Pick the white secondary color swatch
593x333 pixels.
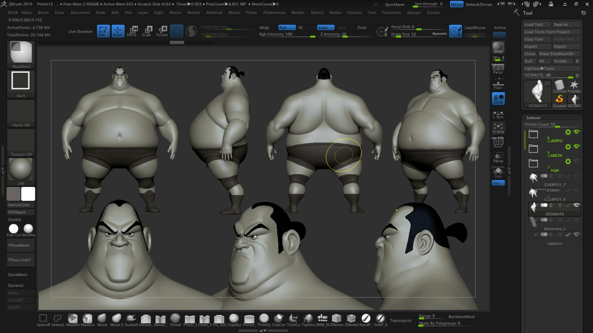click(28, 194)
